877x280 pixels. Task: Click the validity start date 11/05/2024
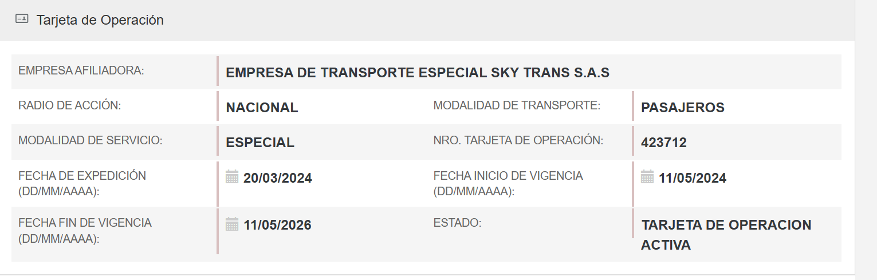coord(693,178)
